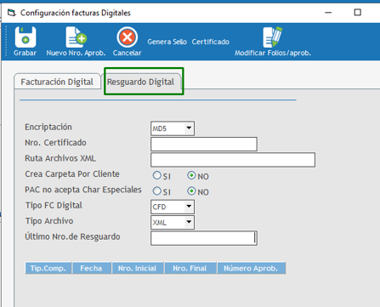Click the Último Nro.de Resguardo field
This screenshot has height=307, width=380.
[x=204, y=238]
